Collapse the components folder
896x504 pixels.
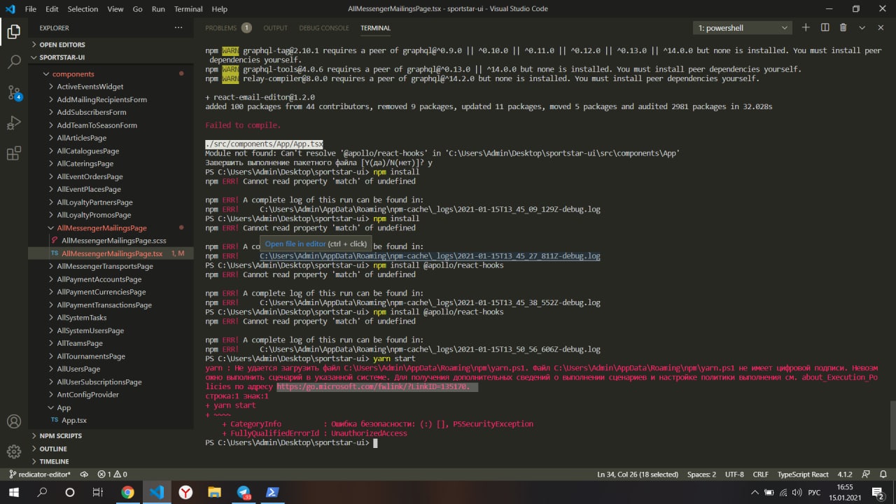point(73,73)
